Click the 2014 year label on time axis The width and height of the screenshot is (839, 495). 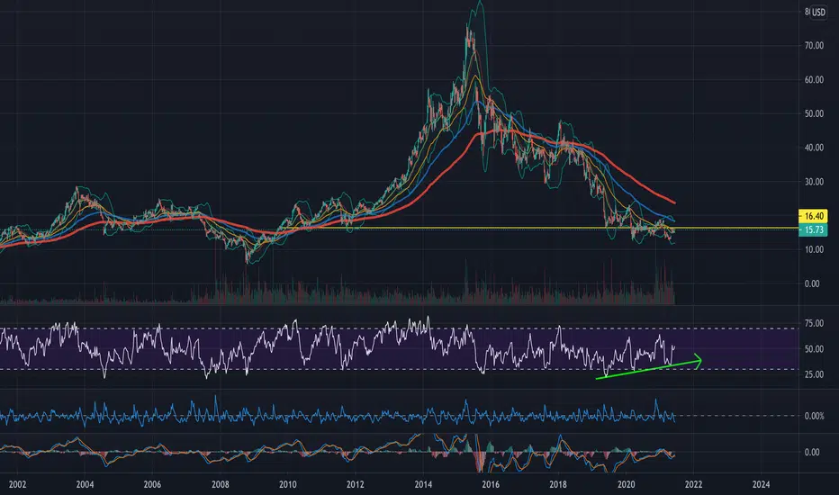tap(423, 484)
